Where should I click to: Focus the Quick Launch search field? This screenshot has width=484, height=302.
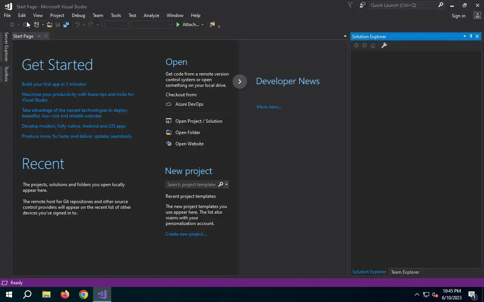403,5
